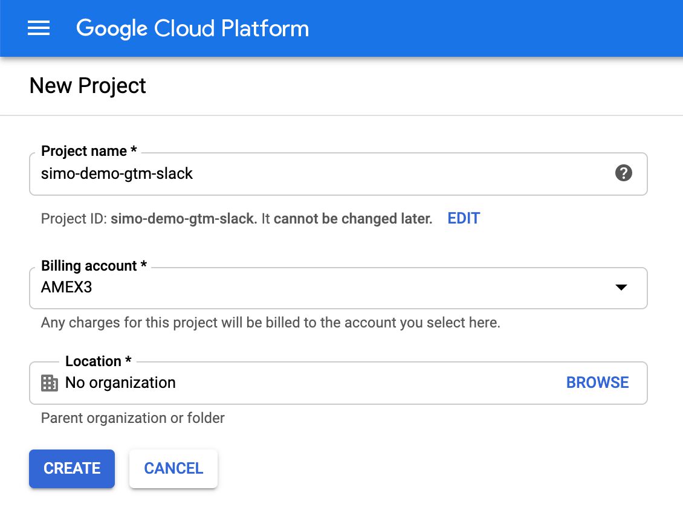683x522 pixels.
Task: Click the Project name input field
Action: click(338, 174)
